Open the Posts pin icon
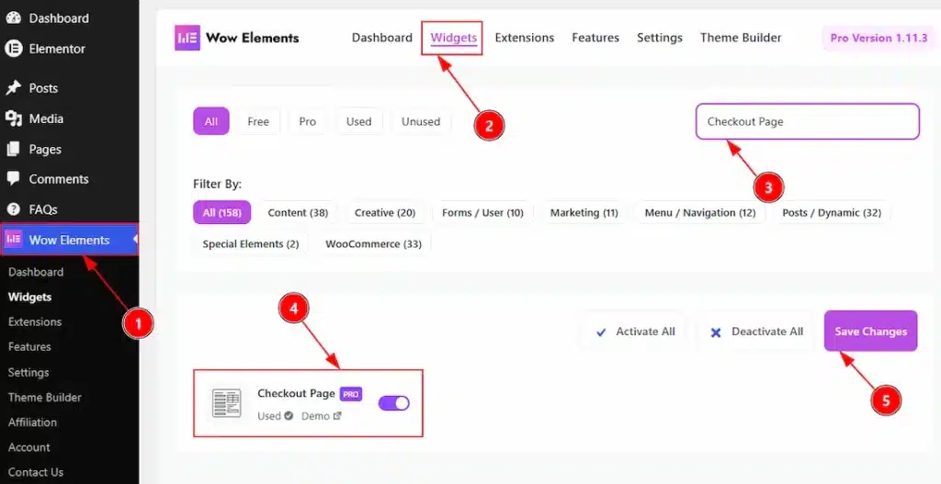The width and height of the screenshot is (941, 484). coord(13,88)
